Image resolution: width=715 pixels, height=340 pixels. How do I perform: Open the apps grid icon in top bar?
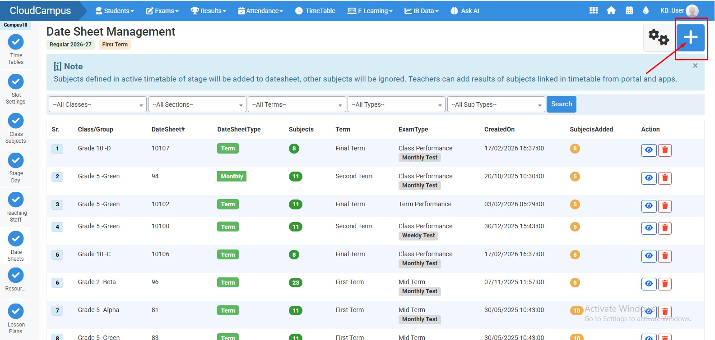click(594, 10)
